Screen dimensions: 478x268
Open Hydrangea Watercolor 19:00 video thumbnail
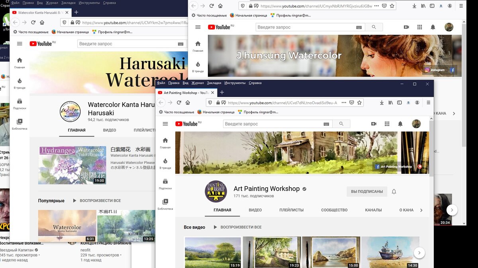tap(72, 165)
